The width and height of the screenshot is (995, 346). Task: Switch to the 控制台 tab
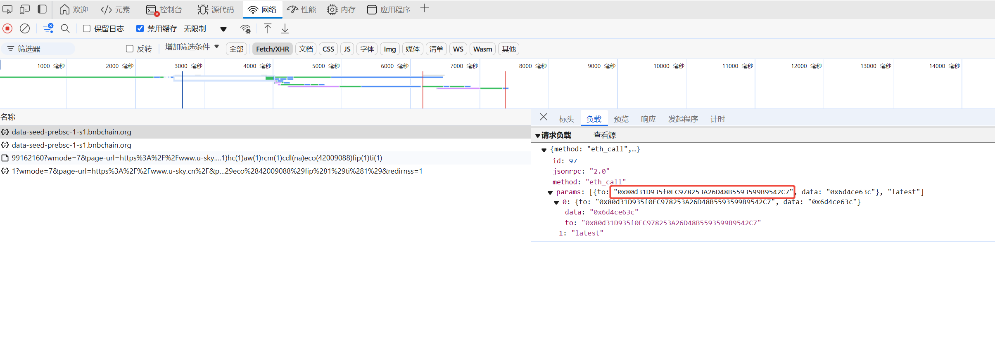click(x=164, y=9)
